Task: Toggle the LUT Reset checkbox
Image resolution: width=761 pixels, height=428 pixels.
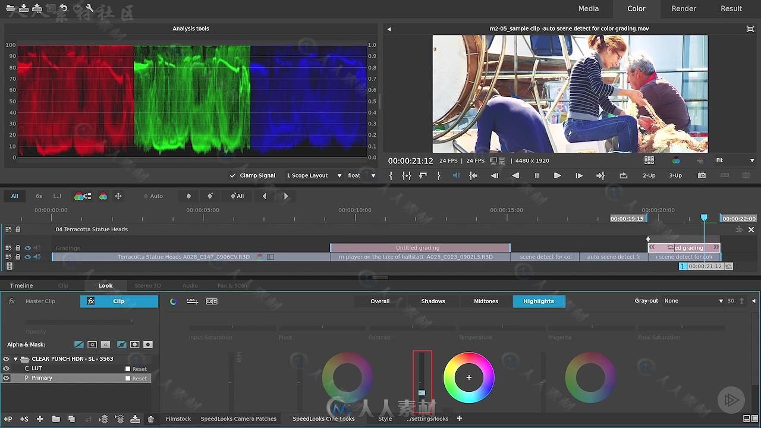Action: pyautogui.click(x=127, y=369)
